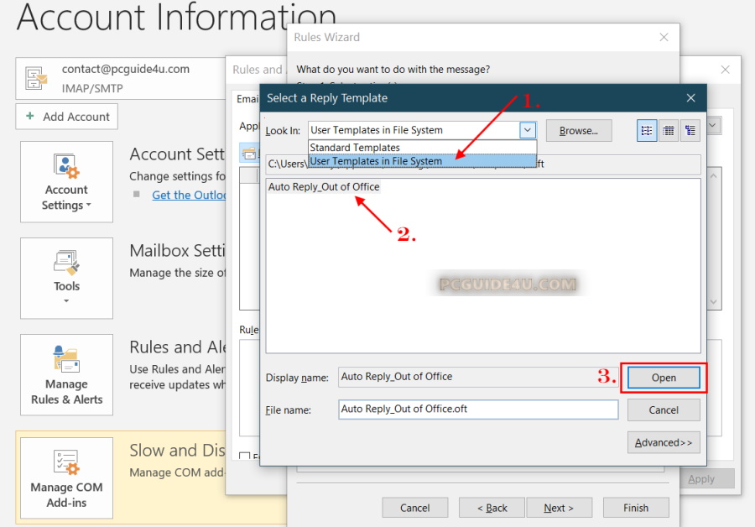This screenshot has height=527, width=755.
Task: Click the Open button
Action: [664, 378]
